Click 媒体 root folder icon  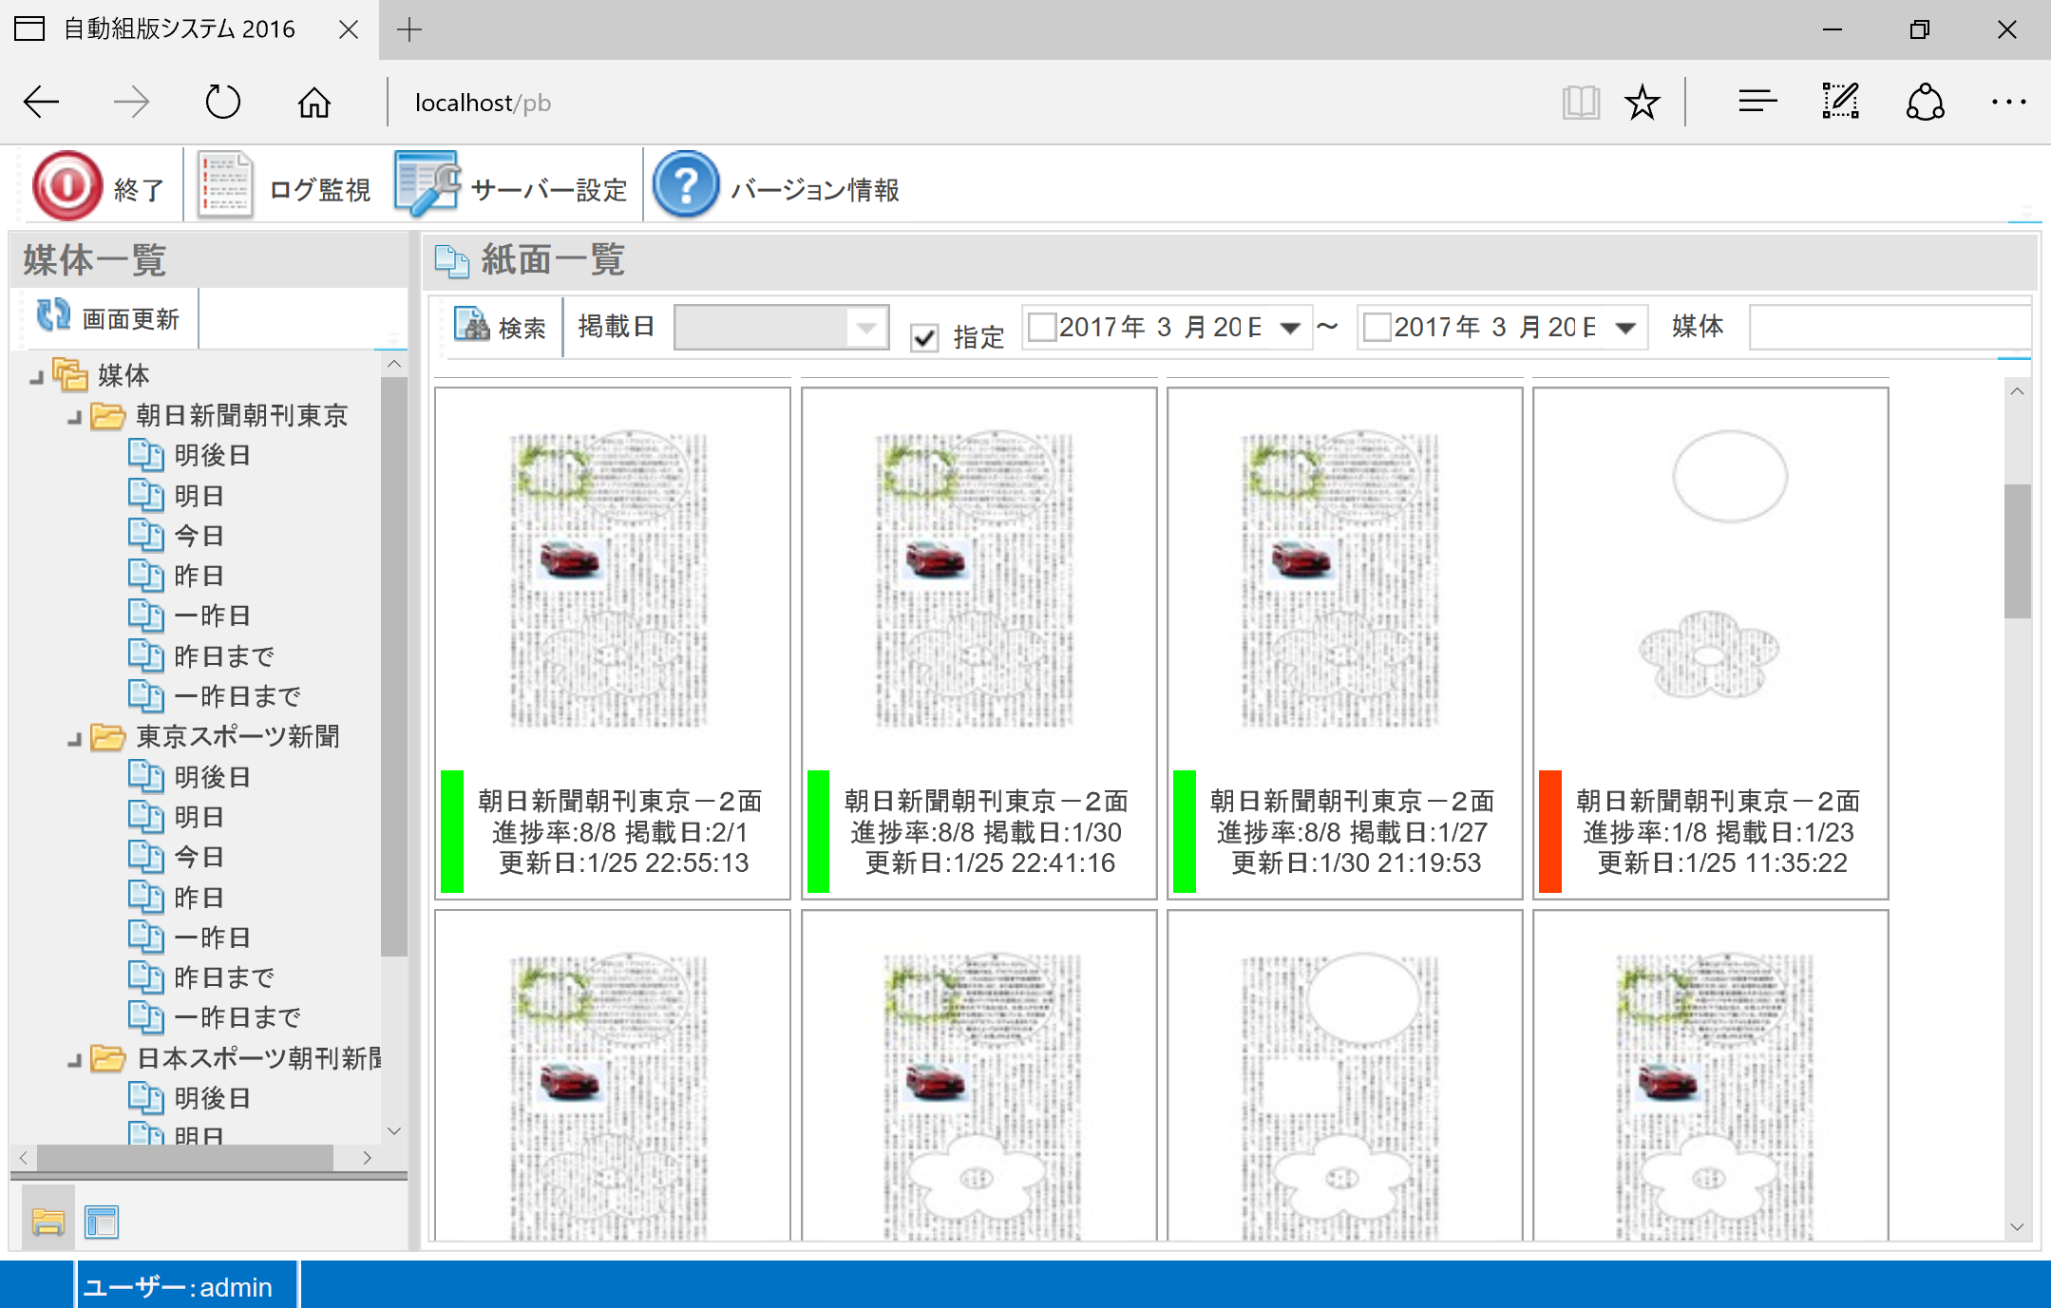pyautogui.click(x=70, y=374)
